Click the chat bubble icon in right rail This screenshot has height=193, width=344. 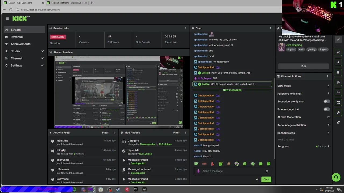coord(338,82)
